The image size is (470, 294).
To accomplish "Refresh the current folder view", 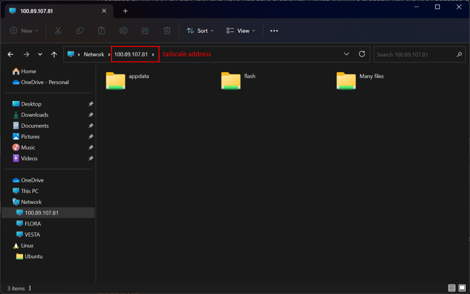I will point(362,54).
